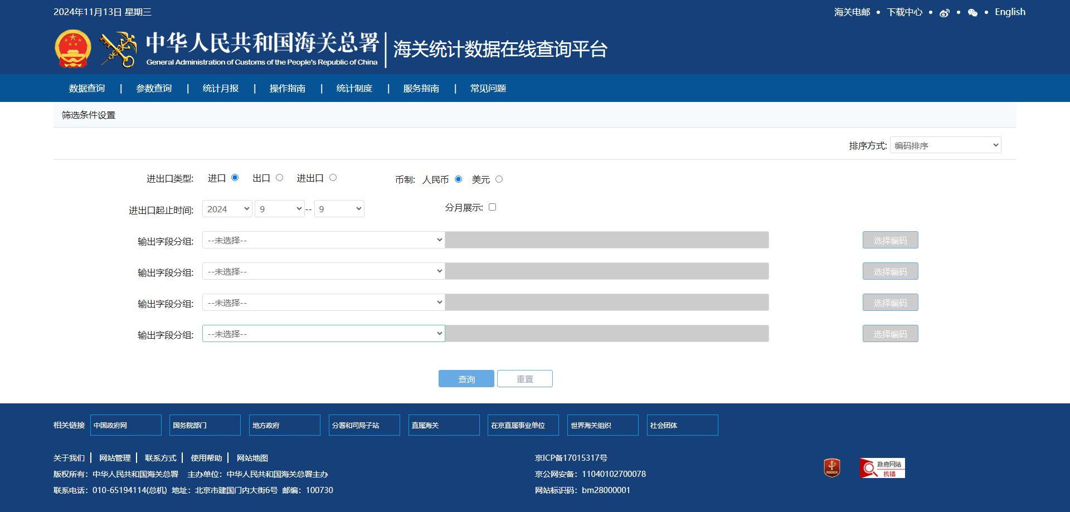Open the 参数查询 menu
The image size is (1070, 512).
click(x=154, y=89)
